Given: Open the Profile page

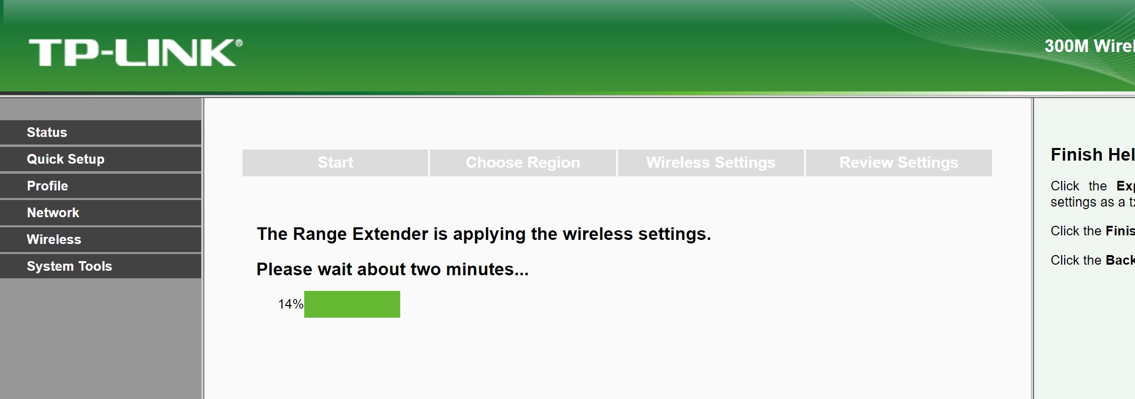Looking at the screenshot, I should [48, 186].
